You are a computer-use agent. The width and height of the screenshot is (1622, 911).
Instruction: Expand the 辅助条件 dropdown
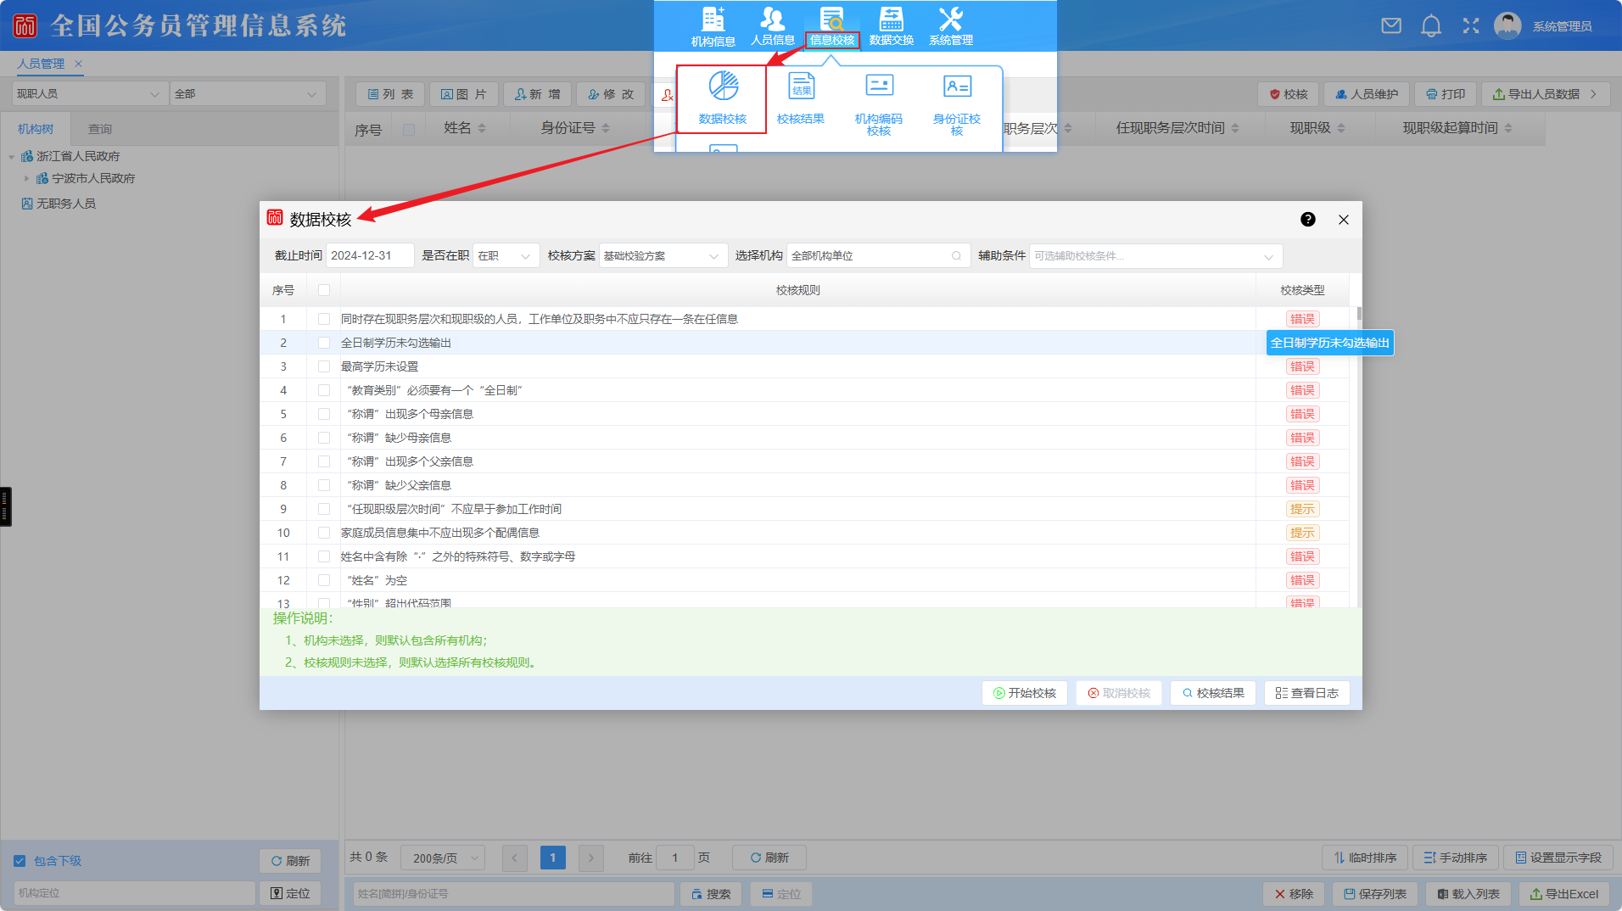[1155, 256]
